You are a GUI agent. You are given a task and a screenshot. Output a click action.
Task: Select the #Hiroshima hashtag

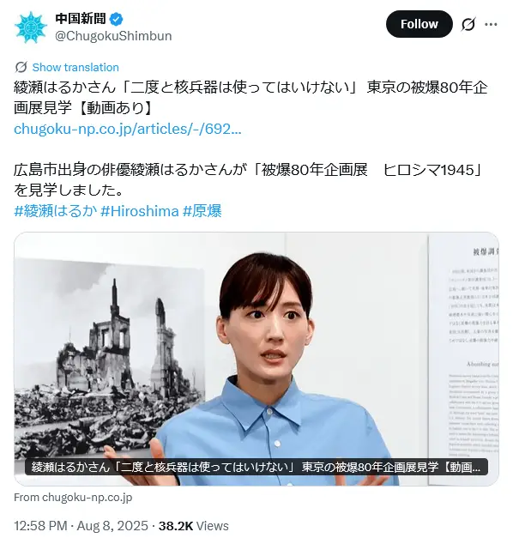(x=140, y=211)
